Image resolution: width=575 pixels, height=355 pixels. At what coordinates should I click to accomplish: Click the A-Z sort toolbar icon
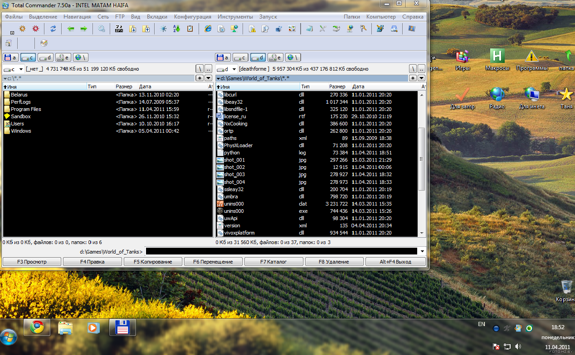[177, 29]
